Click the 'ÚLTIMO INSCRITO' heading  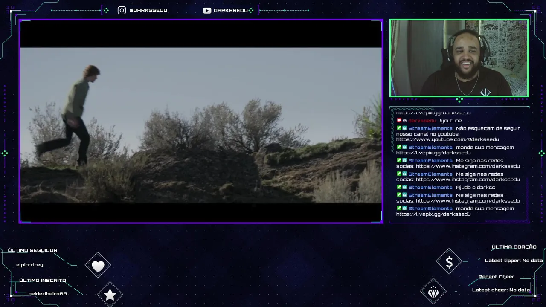tap(43, 281)
